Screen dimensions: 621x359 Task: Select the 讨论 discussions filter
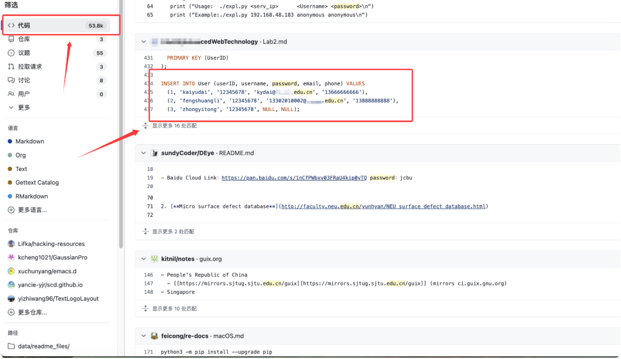click(x=56, y=80)
